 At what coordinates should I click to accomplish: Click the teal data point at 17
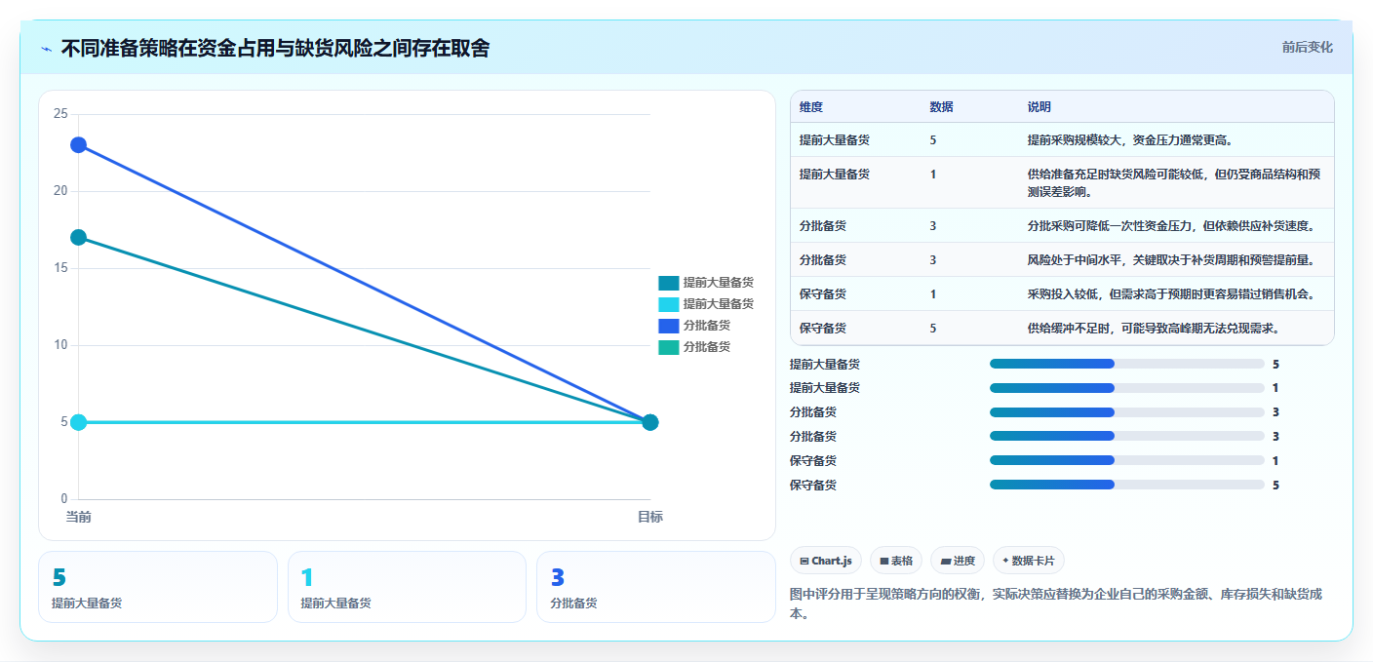[78, 237]
